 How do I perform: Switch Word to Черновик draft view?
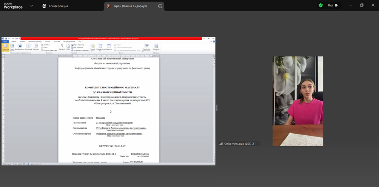pyautogui.click(x=36, y=47)
